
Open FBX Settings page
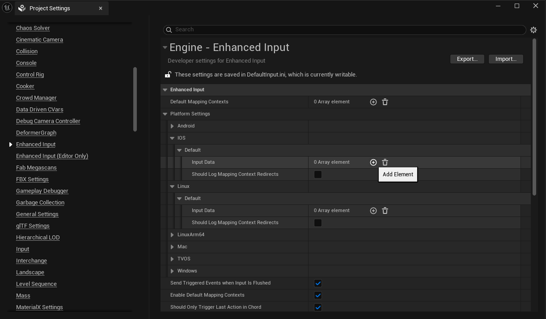(x=32, y=179)
